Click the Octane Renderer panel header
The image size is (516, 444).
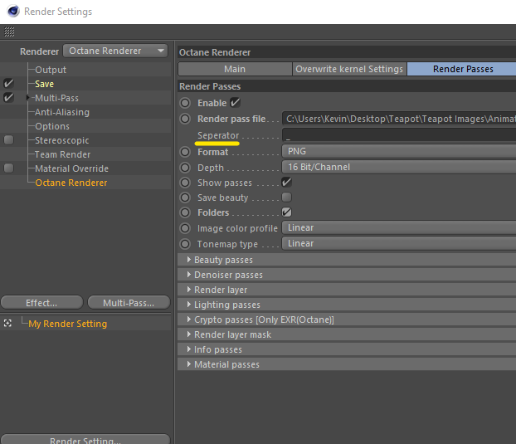click(x=347, y=52)
